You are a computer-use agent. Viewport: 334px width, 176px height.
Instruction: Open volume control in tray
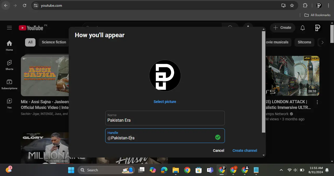tap(295, 170)
